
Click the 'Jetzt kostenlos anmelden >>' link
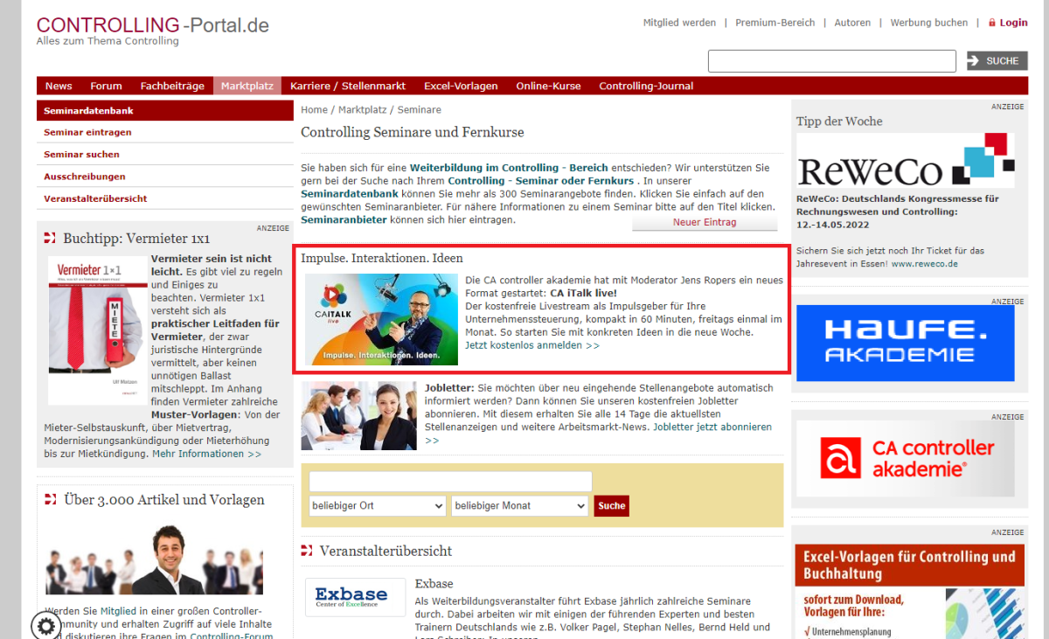point(532,345)
